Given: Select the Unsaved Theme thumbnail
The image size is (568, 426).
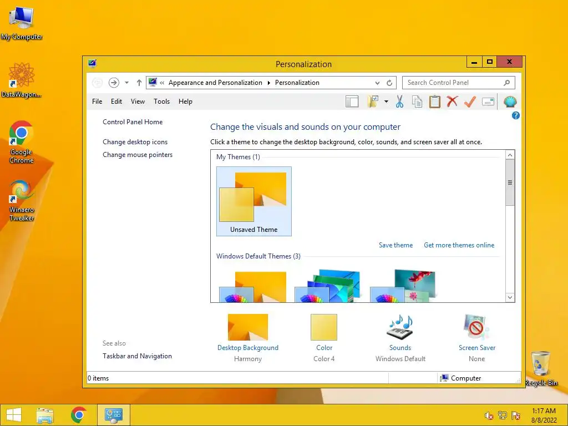Looking at the screenshot, I should click(x=253, y=201).
